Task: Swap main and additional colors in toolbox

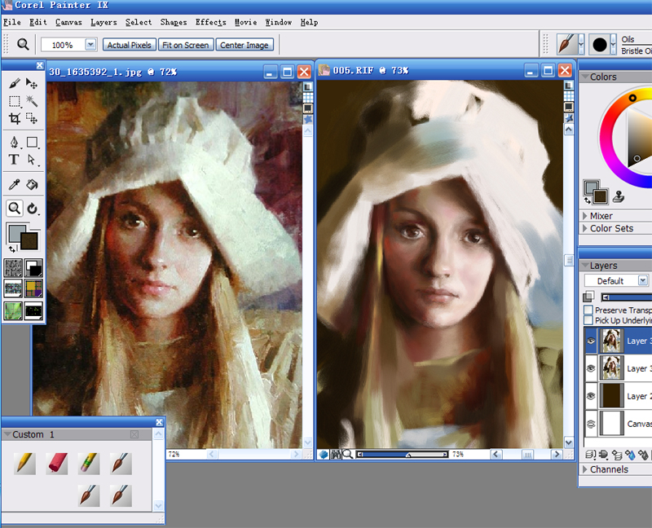Action: click(x=12, y=249)
